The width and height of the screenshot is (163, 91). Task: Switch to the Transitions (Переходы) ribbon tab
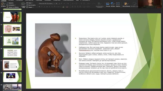[x=39, y=0]
